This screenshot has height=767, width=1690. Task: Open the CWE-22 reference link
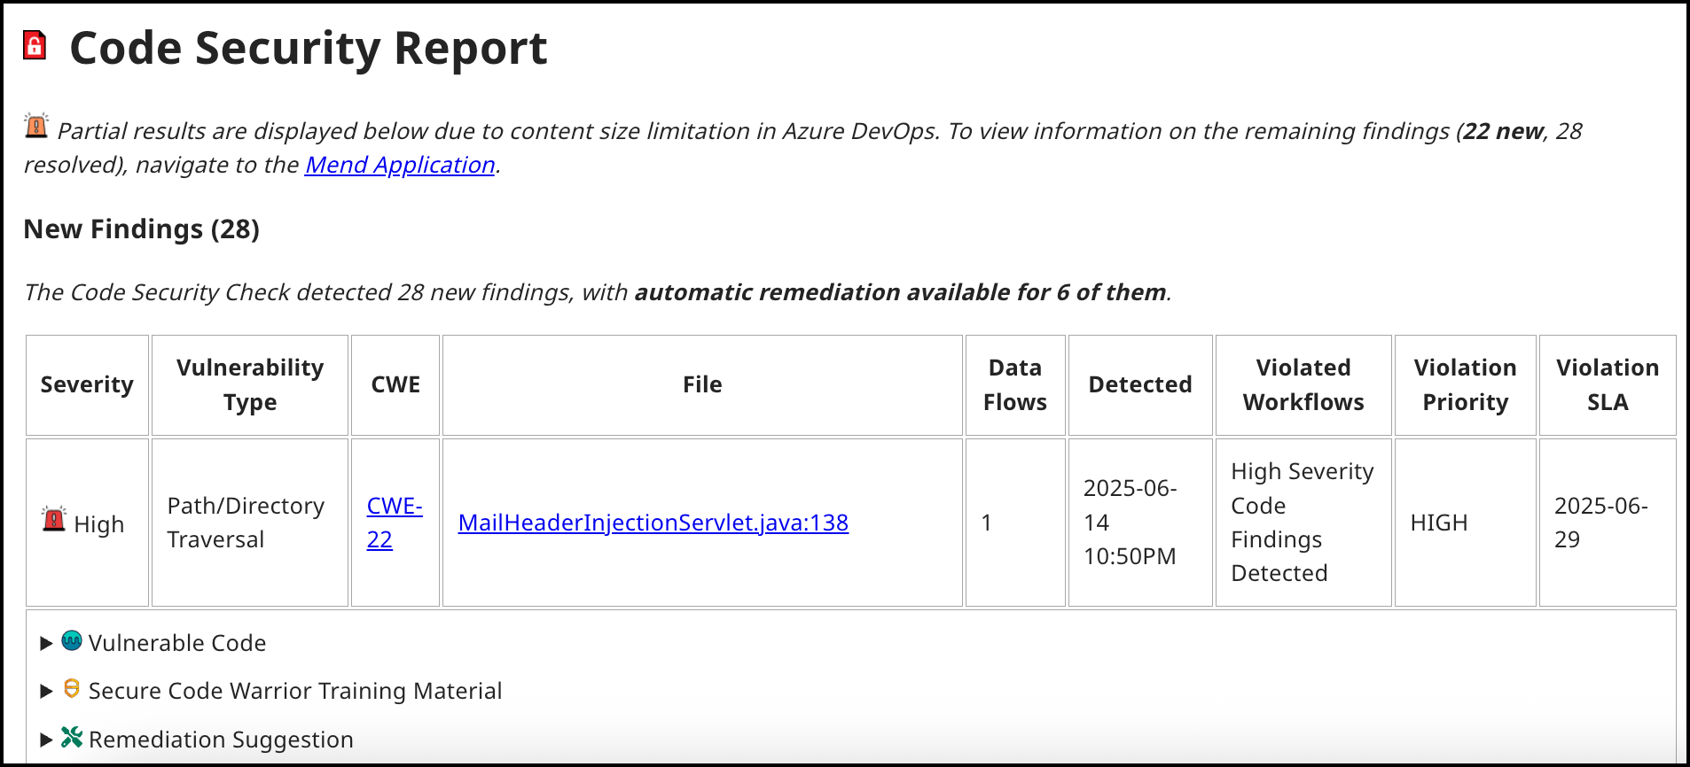394,523
